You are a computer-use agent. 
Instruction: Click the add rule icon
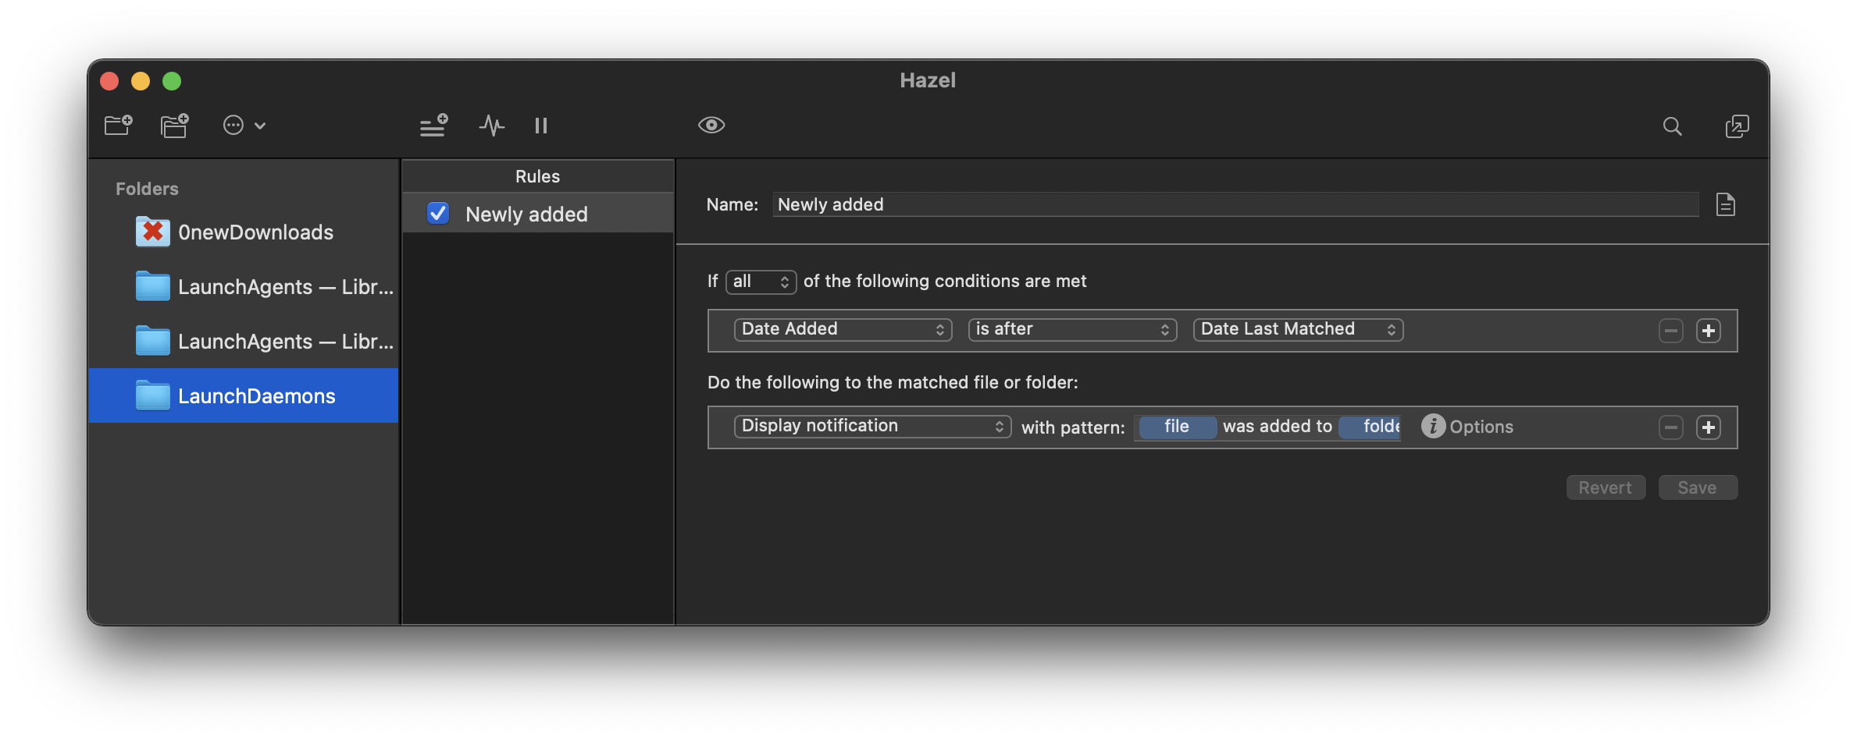coord(433,126)
